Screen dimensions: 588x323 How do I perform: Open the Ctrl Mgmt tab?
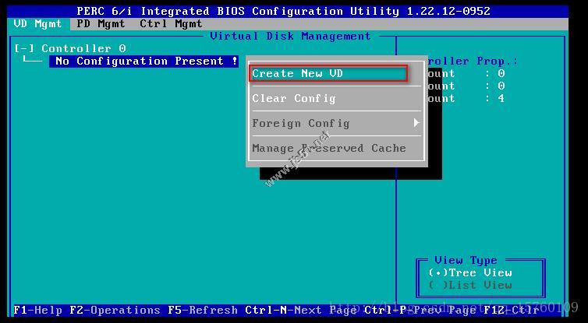(171, 23)
